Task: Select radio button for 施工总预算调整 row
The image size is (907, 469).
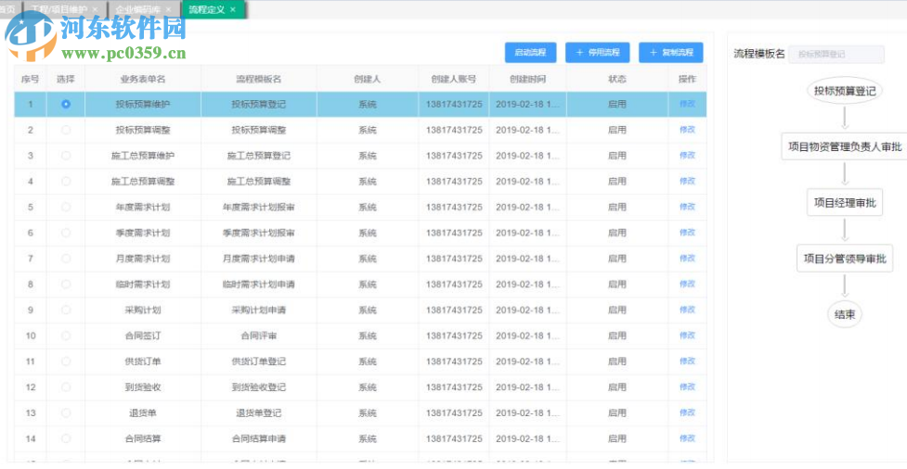Action: point(66,182)
